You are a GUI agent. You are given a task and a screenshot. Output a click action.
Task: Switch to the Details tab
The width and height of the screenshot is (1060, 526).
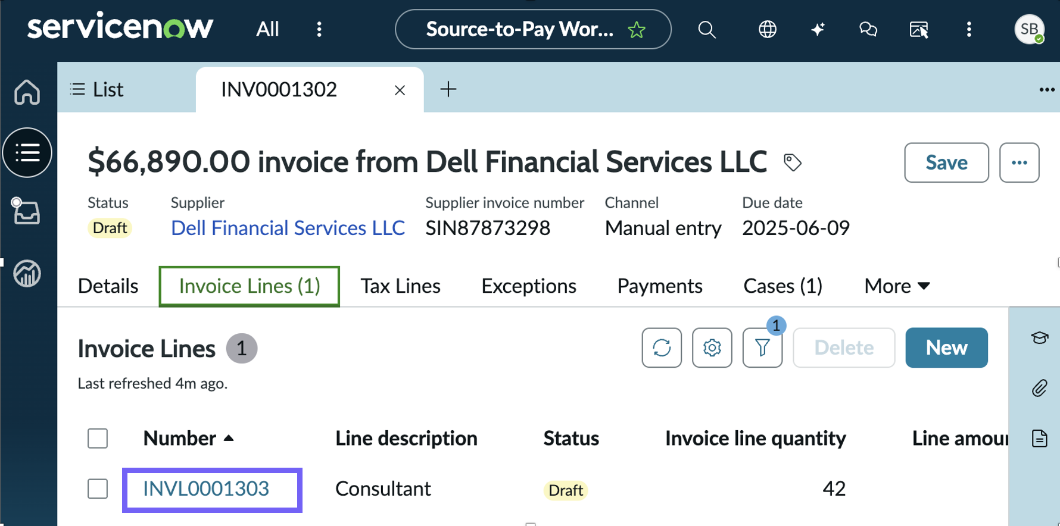(x=108, y=286)
